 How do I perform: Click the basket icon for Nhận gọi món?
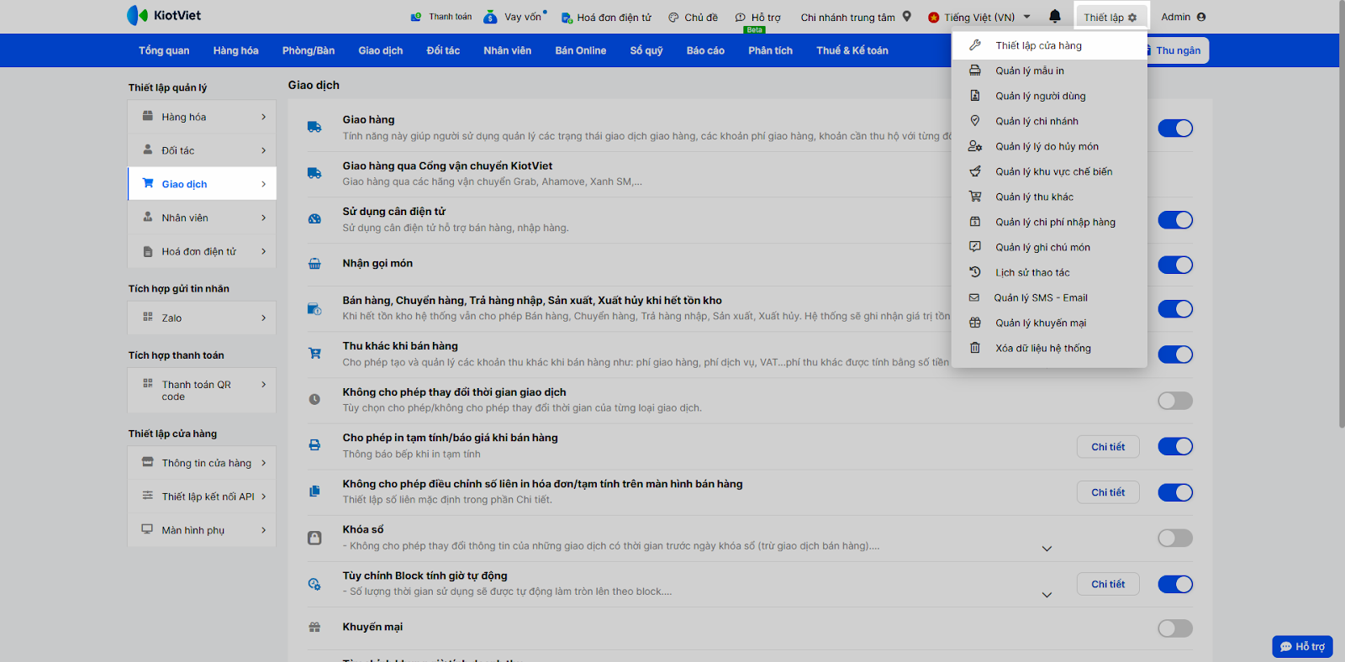314,264
